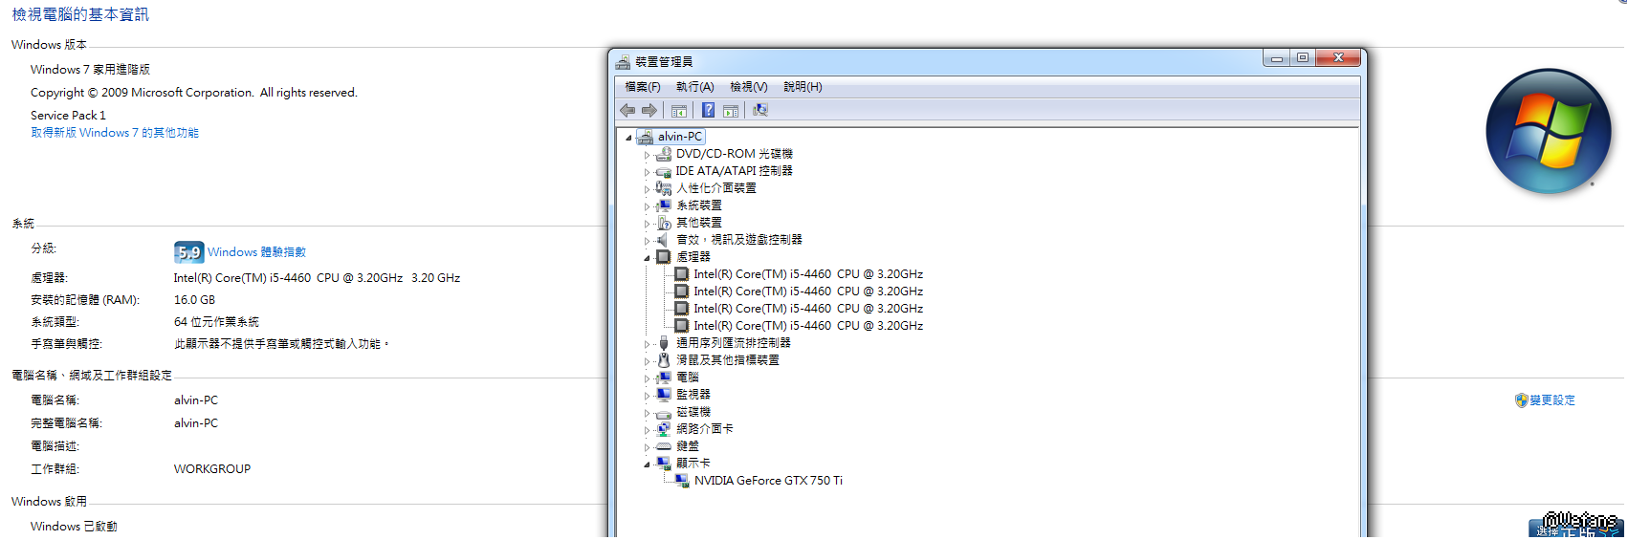
Task: Click the 電腦 category icon
Action: (x=664, y=378)
